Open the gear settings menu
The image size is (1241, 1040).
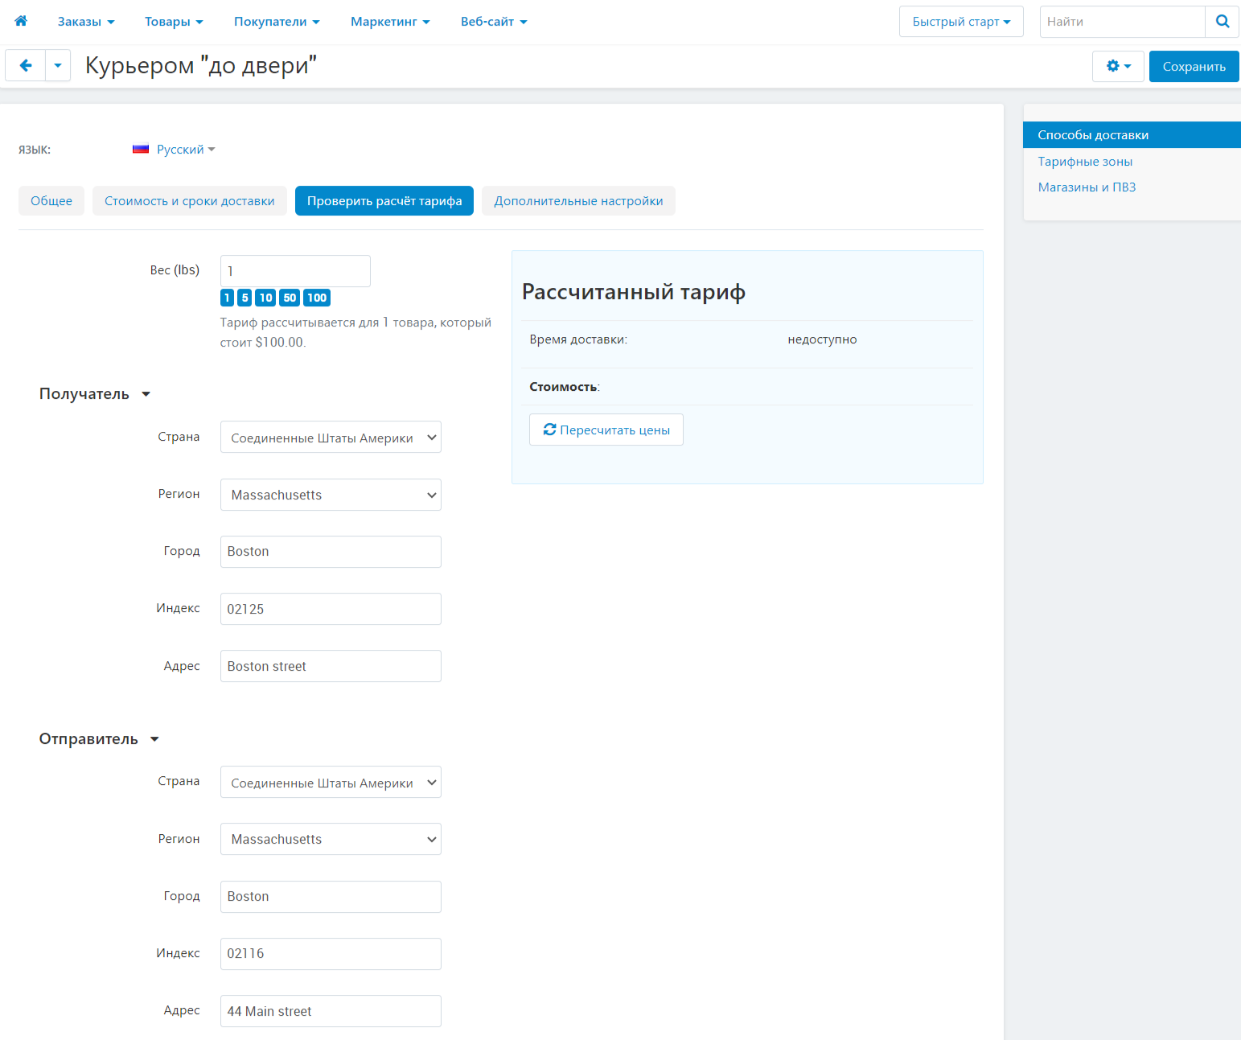(x=1118, y=66)
